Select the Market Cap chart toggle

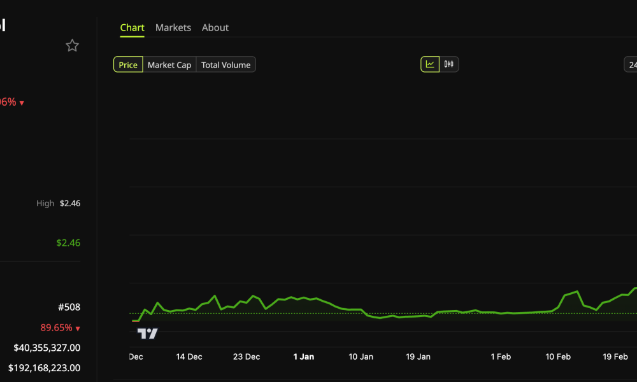pyautogui.click(x=169, y=65)
